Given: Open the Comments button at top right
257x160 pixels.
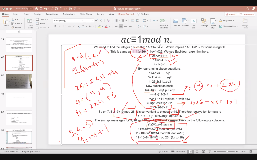Looking at the screenshot, I should coord(247,14).
